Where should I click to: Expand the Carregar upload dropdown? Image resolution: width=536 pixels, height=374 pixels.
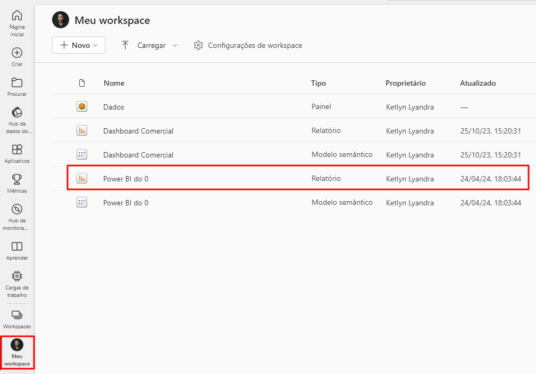pos(149,45)
